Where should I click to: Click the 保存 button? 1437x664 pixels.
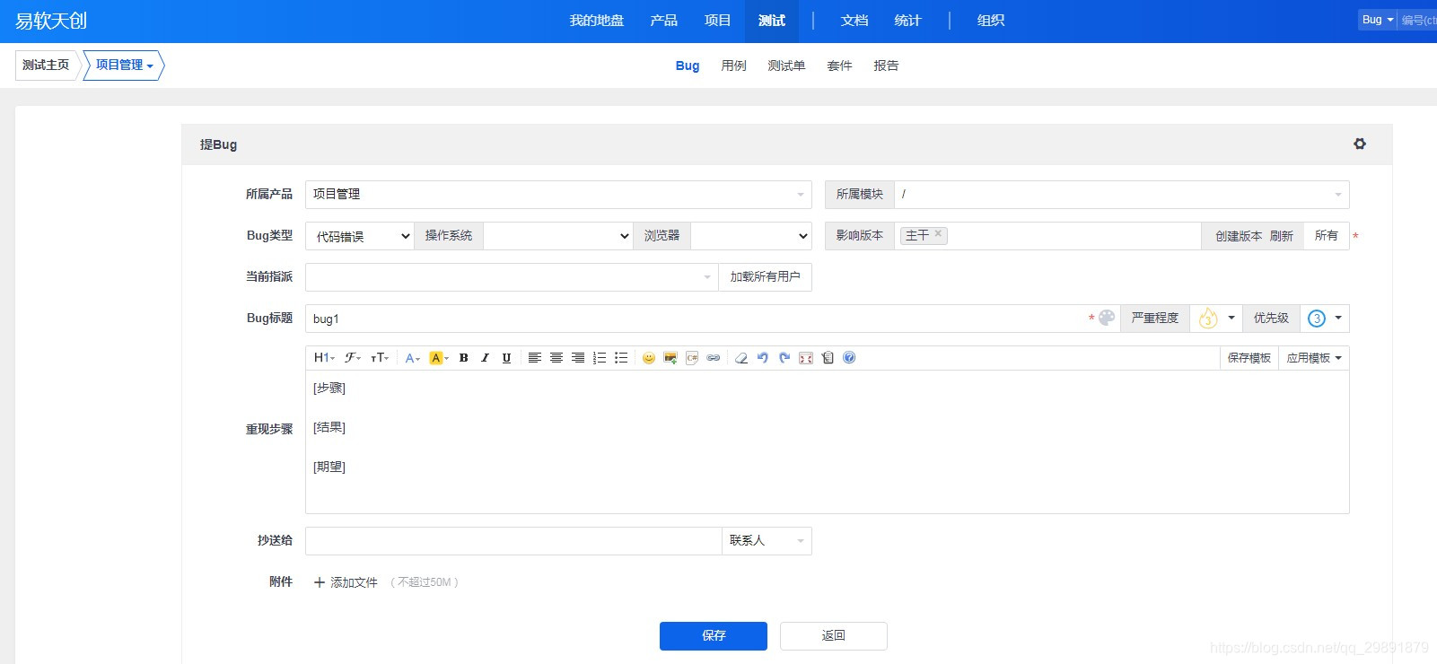pos(714,636)
